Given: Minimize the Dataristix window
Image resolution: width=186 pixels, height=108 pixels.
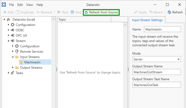Looking at the screenshot, I should [x=155, y=5].
